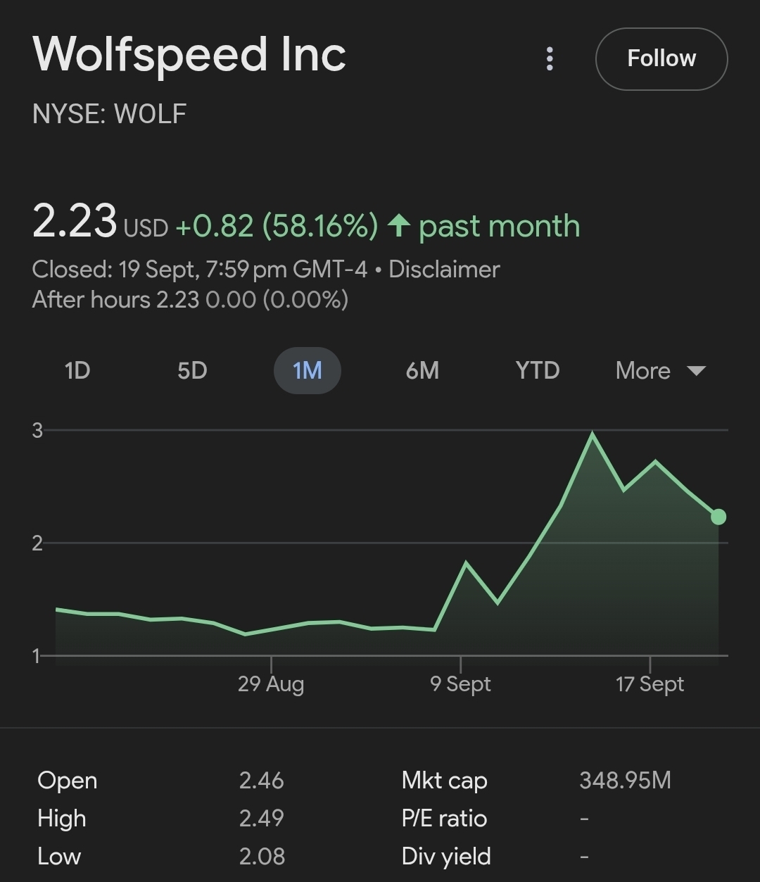The image size is (760, 882).
Task: Click the 29 Aug date marker
Action: click(271, 683)
